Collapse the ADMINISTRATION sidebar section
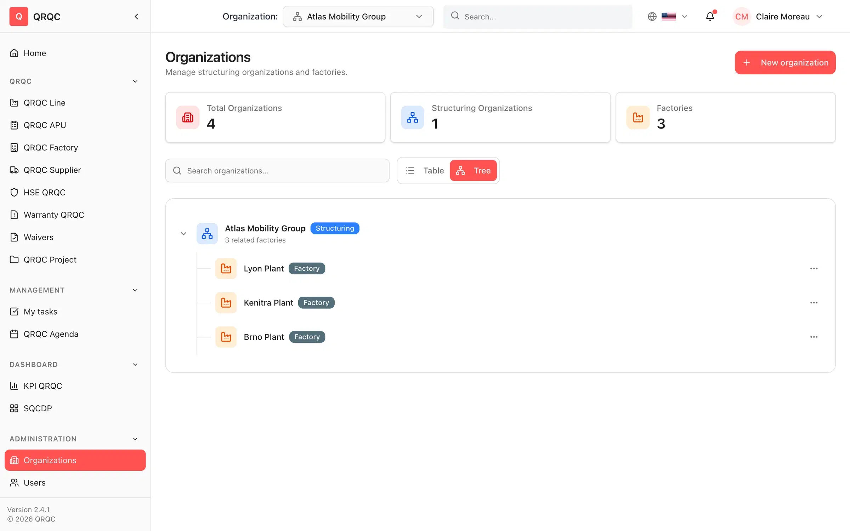 135,439
